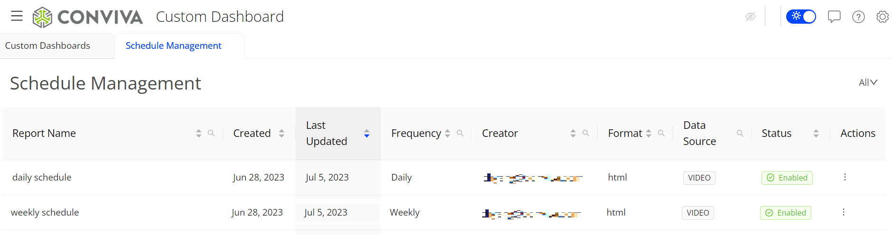Click the crossed-out eye visibility icon
This screenshot has width=892, height=235.
pyautogui.click(x=751, y=17)
